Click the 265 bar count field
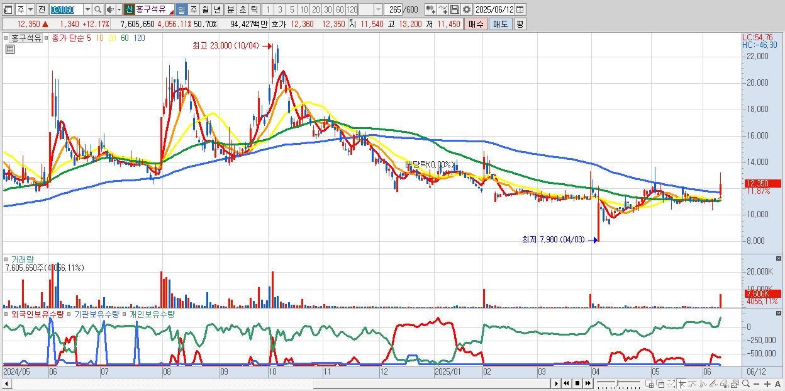 (393, 9)
